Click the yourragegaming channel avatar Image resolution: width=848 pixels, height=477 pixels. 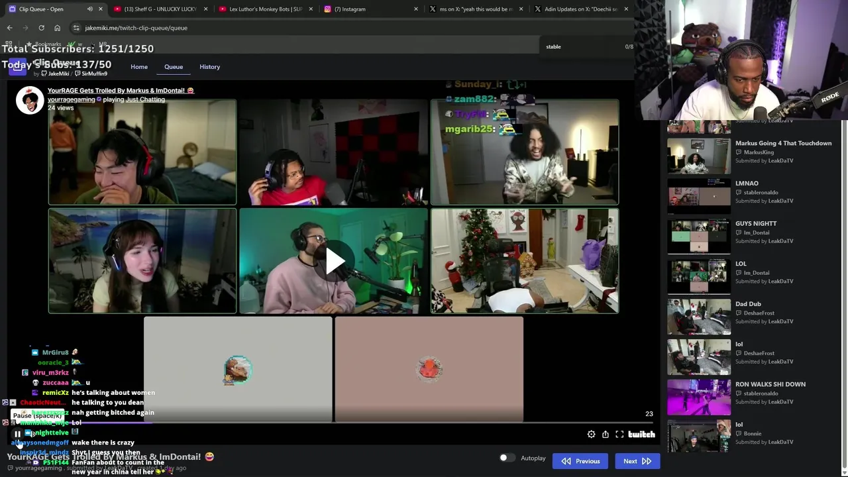pyautogui.click(x=30, y=100)
